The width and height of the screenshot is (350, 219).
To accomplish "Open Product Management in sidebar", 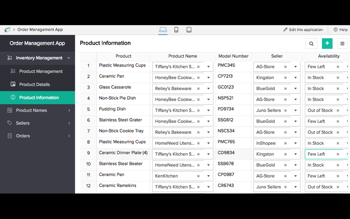I will coord(37,71).
